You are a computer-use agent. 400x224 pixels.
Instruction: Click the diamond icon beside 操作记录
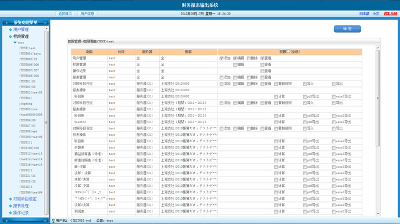pyautogui.click(x=10, y=212)
